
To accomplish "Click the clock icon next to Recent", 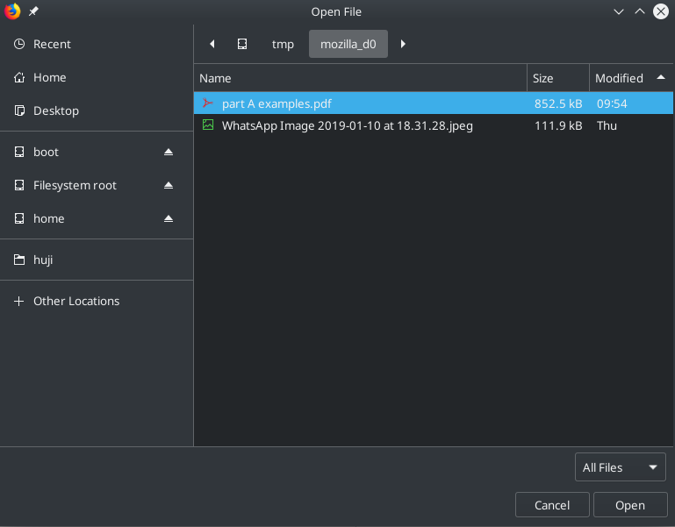I will coord(19,44).
